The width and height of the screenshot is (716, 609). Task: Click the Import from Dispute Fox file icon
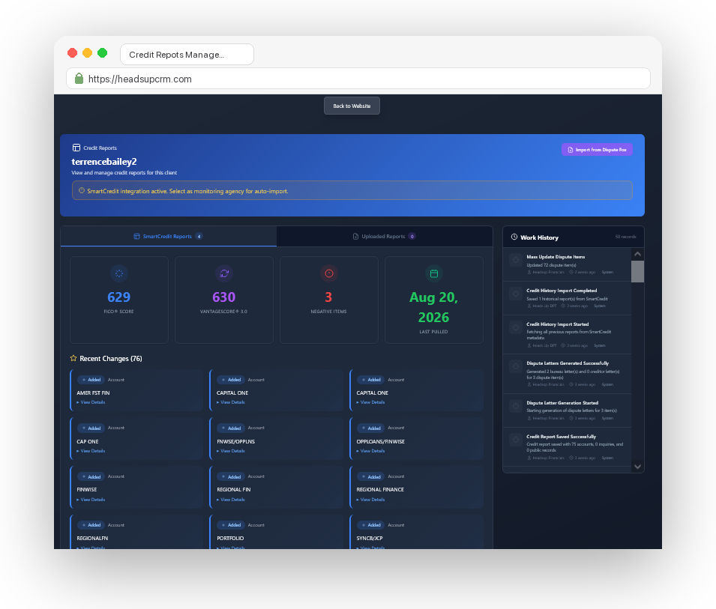click(x=571, y=150)
